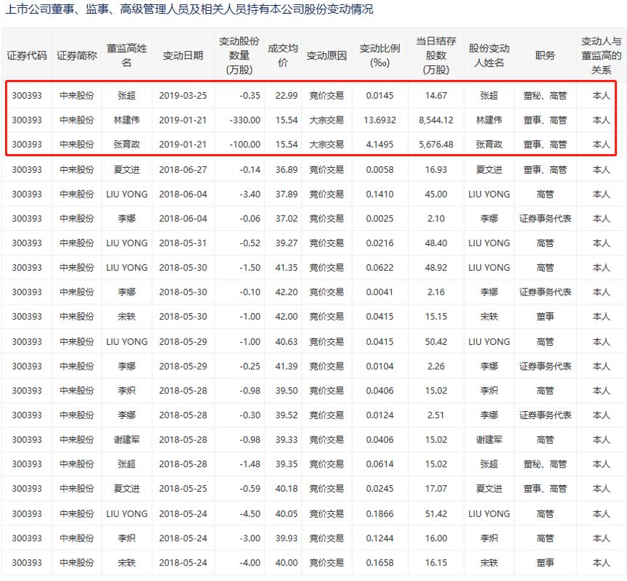Screen dimensions: 627x581
Task: Select stock code 300393 in the first row
Action: pyautogui.click(x=28, y=95)
